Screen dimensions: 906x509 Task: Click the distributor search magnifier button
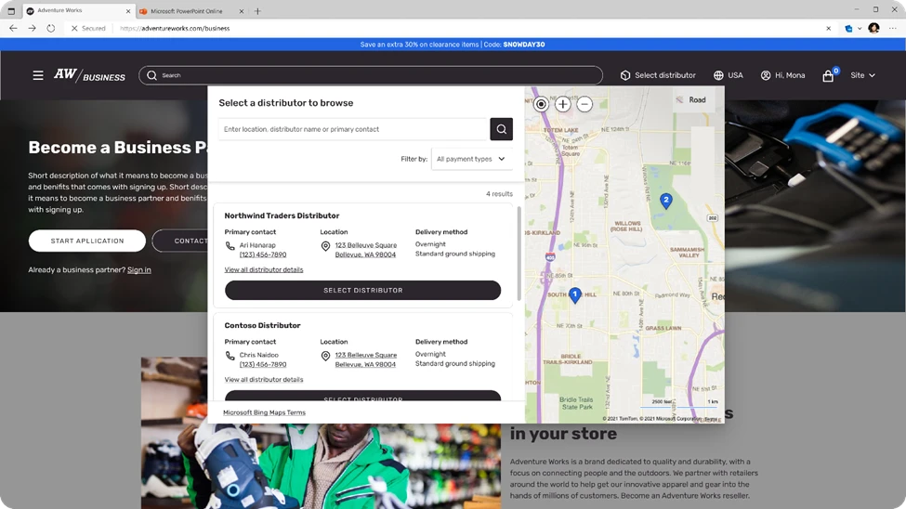click(501, 129)
